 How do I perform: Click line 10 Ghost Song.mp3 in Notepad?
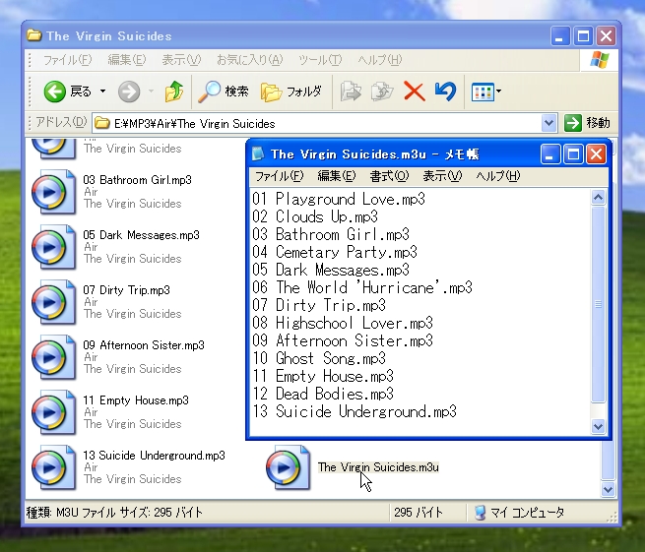point(319,358)
